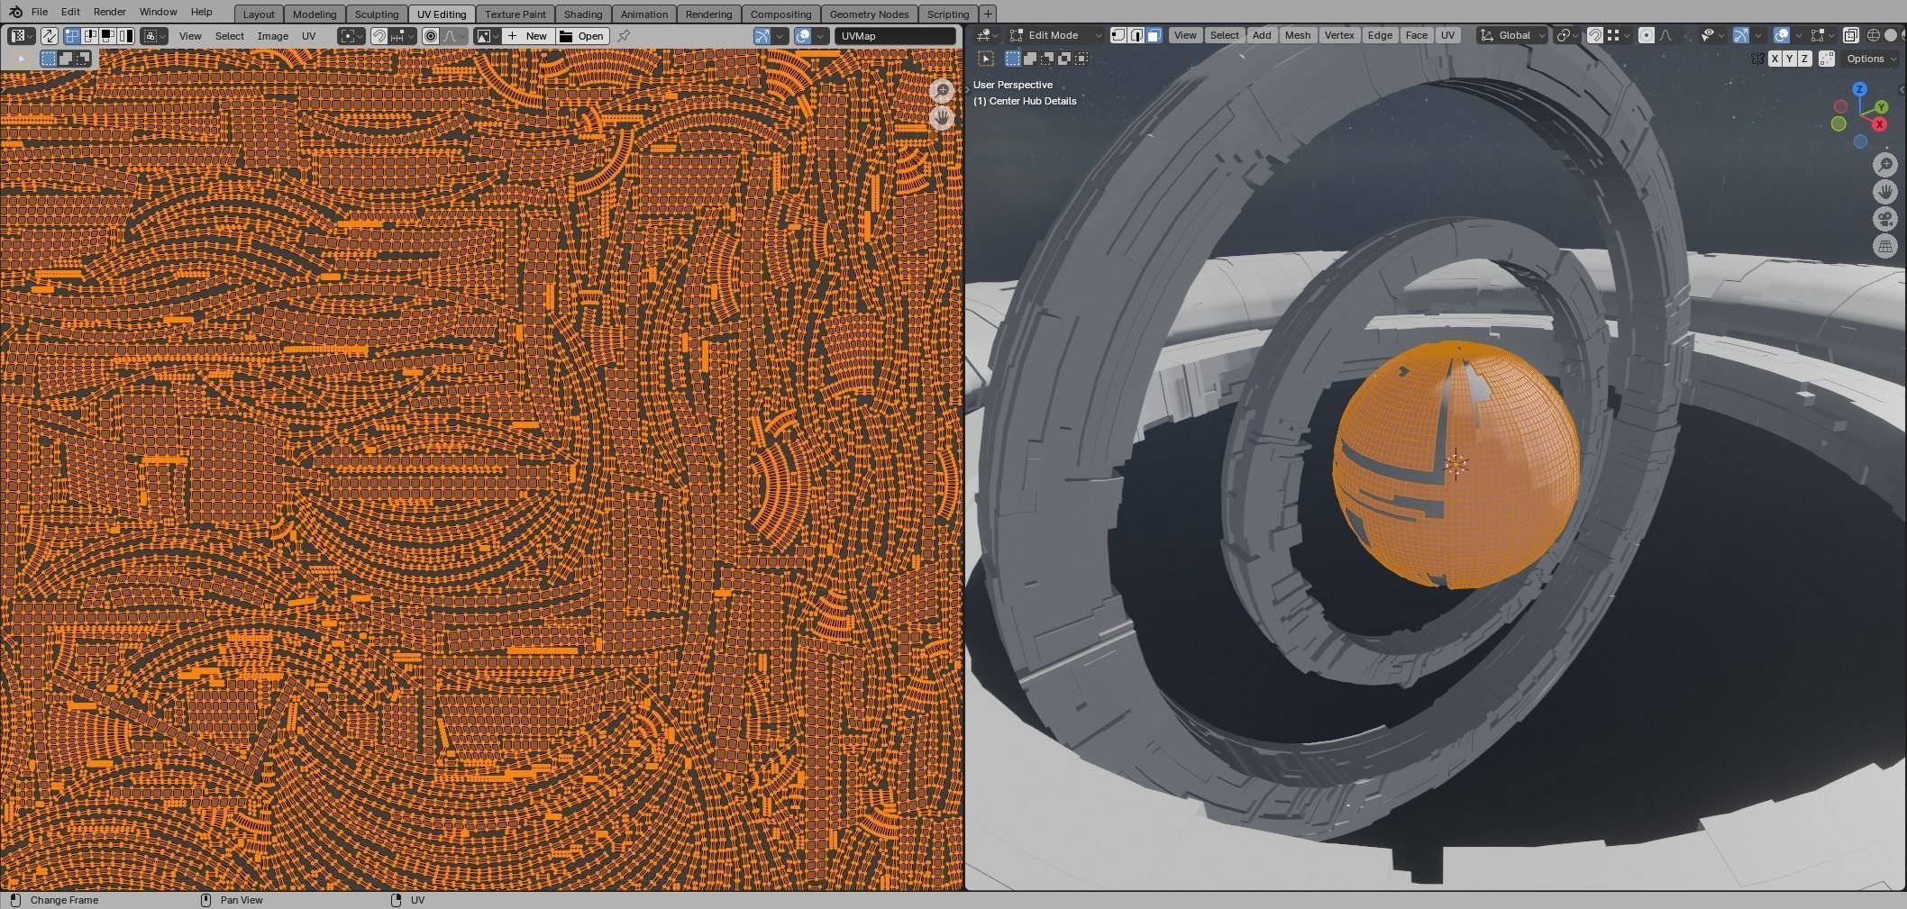This screenshot has width=1907, height=909.
Task: Select UV edge selection mode
Action: (90, 36)
